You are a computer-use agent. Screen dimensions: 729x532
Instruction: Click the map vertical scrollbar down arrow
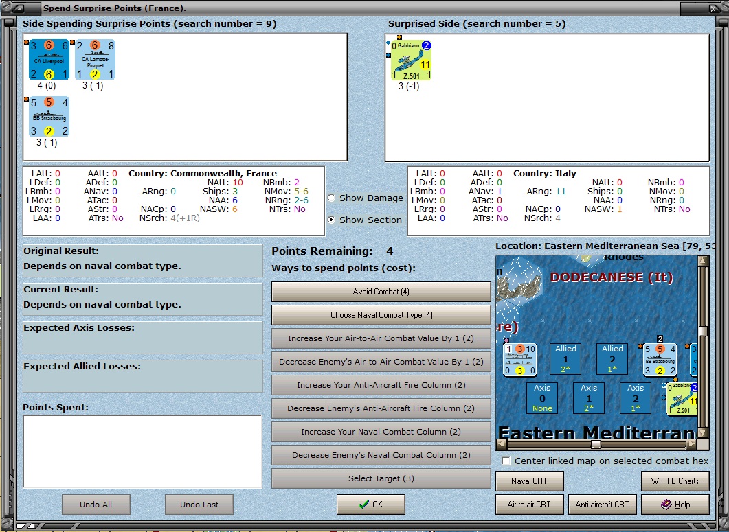click(704, 432)
